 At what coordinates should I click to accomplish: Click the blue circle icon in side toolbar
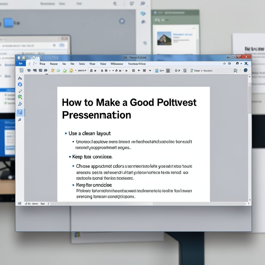coord(20,85)
